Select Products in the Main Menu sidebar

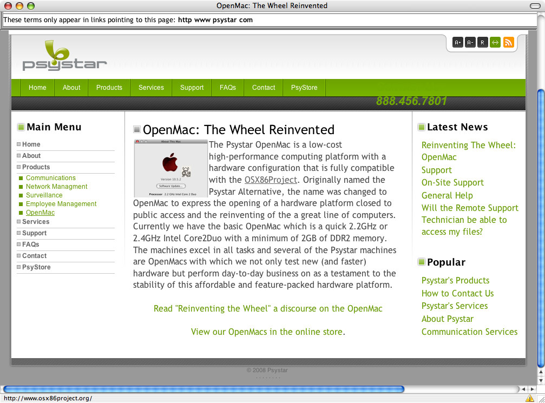36,167
